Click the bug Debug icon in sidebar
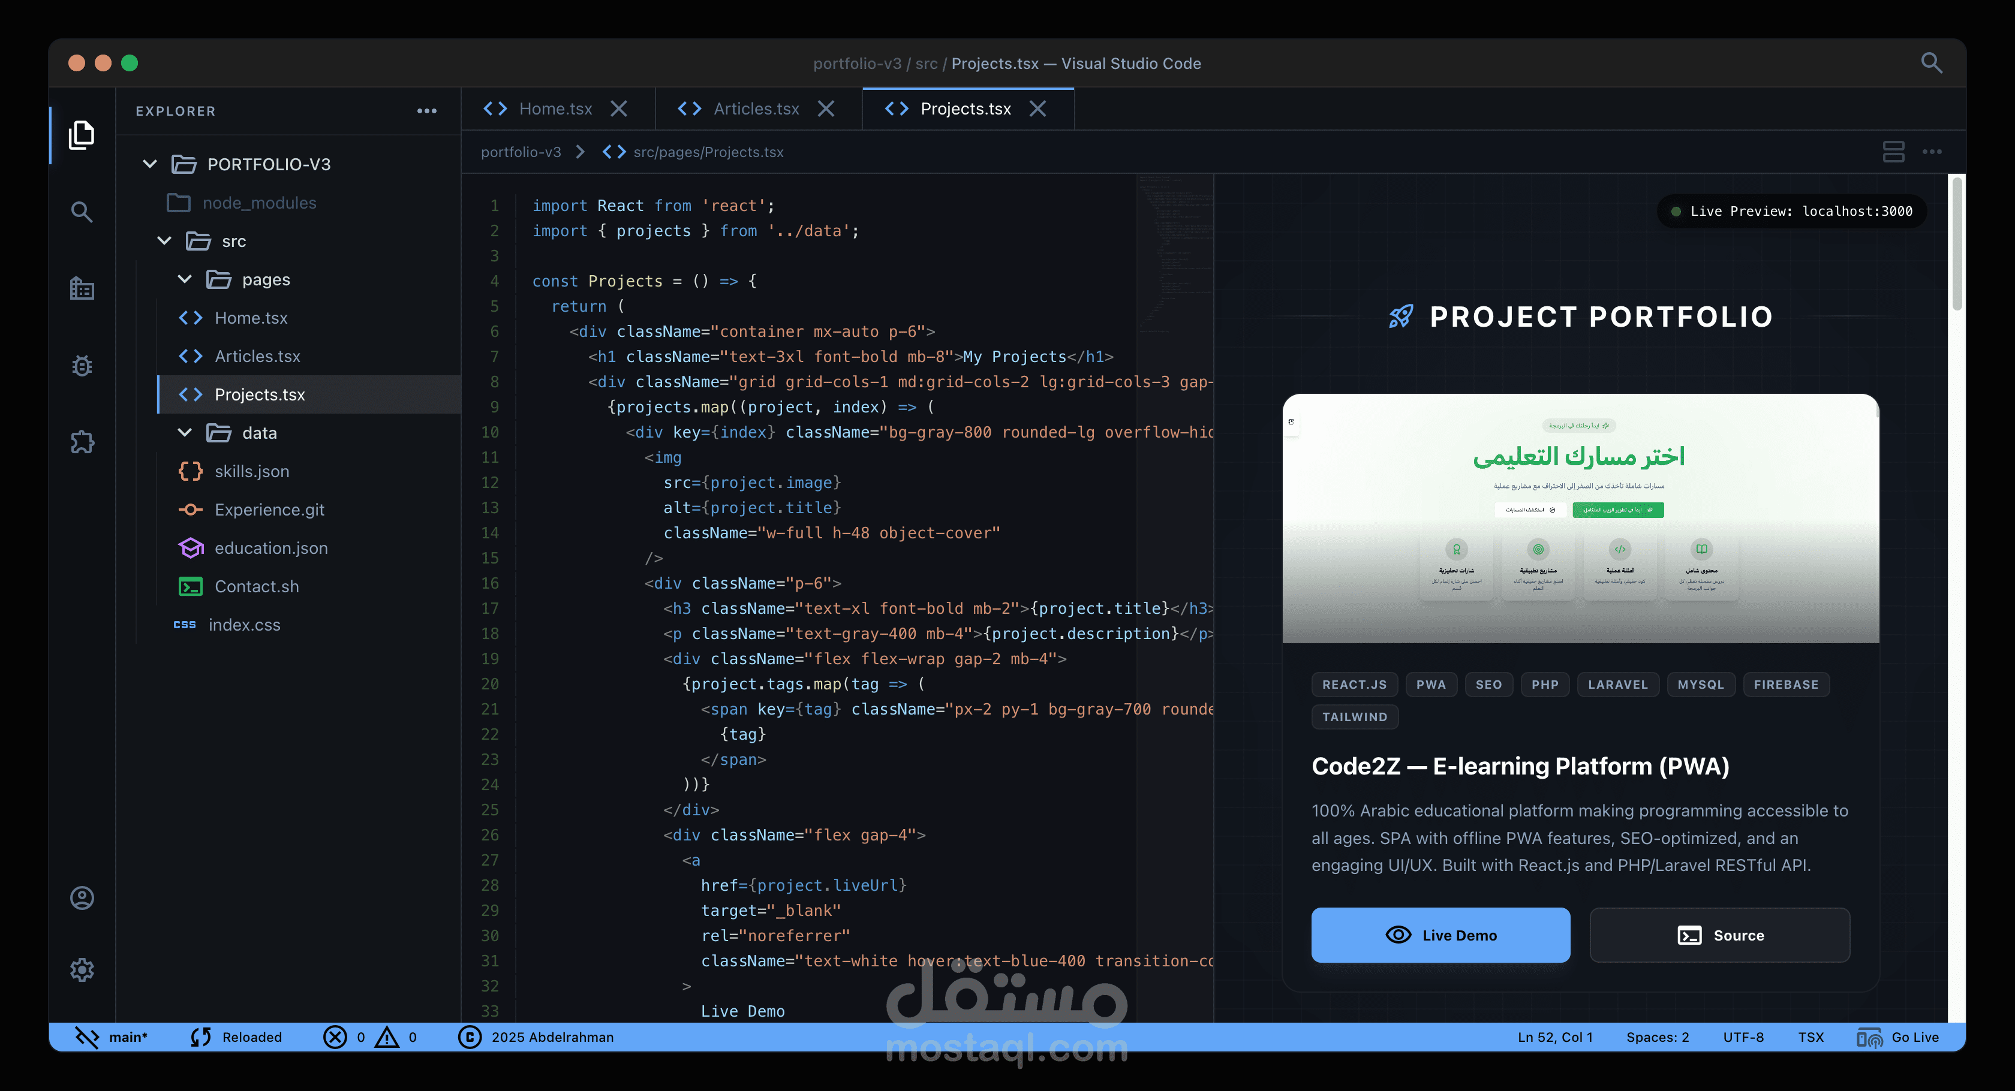 82,366
